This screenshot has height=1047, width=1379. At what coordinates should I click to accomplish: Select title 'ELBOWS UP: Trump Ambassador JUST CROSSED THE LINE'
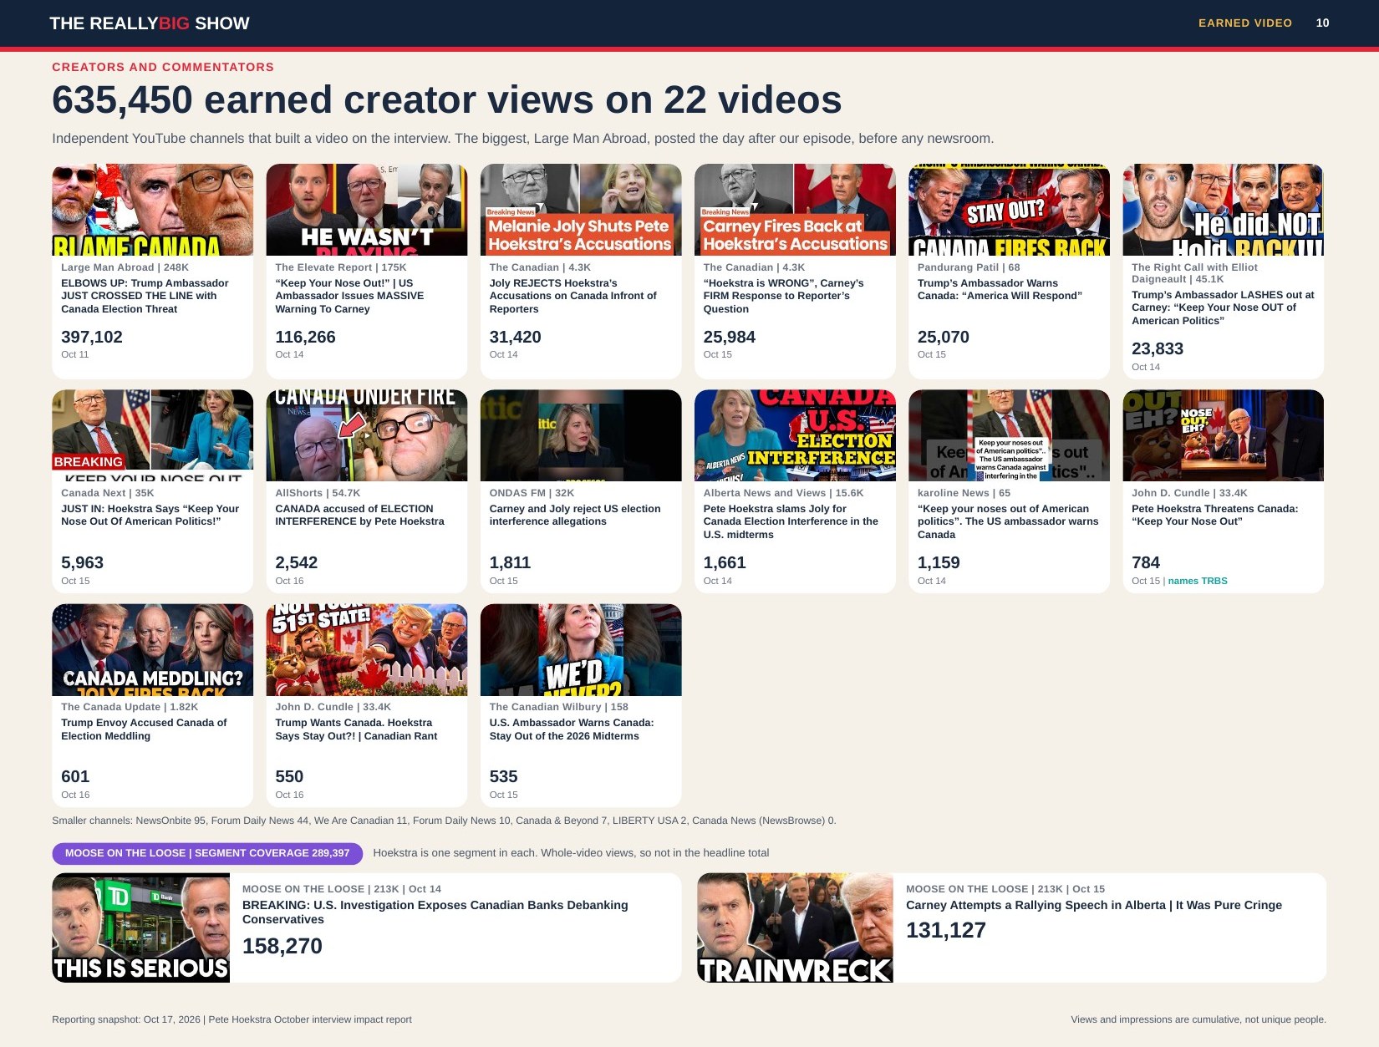pos(145,296)
